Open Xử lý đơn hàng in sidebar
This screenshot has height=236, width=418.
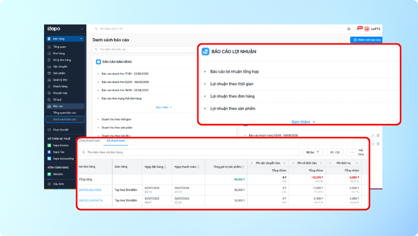click(x=62, y=60)
